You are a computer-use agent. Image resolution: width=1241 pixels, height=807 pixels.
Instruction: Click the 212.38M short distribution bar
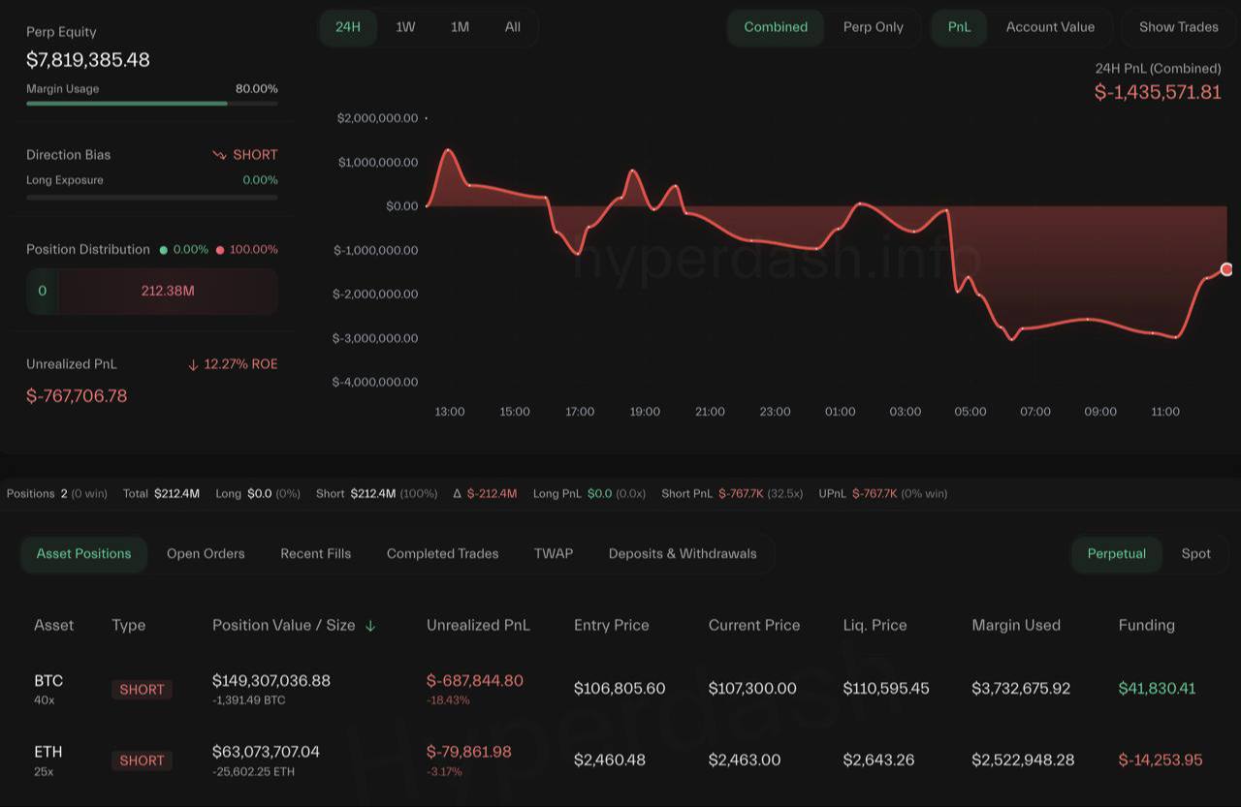(x=168, y=291)
